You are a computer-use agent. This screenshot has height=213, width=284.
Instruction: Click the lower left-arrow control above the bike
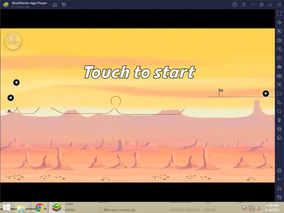pos(11,98)
